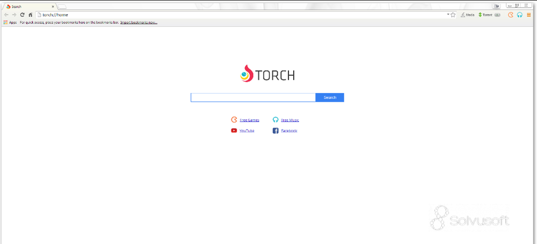Open the Media grabber toolbar button

(x=468, y=15)
